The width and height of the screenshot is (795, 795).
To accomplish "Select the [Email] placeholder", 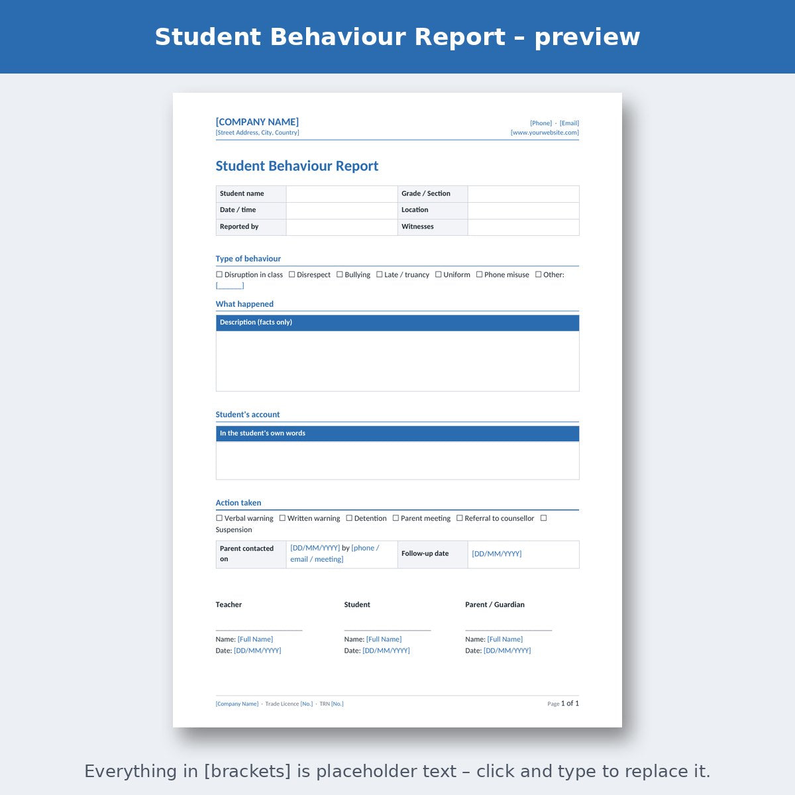I will [x=569, y=123].
